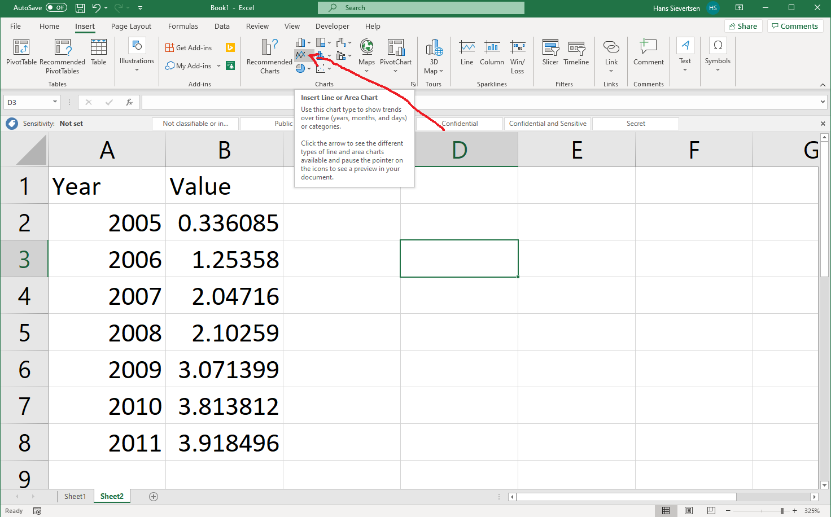Insert a Line sparkline

[x=467, y=52]
